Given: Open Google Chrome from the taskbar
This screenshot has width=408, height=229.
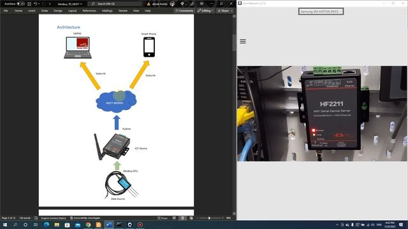Looking at the screenshot, I should [x=88, y=225].
